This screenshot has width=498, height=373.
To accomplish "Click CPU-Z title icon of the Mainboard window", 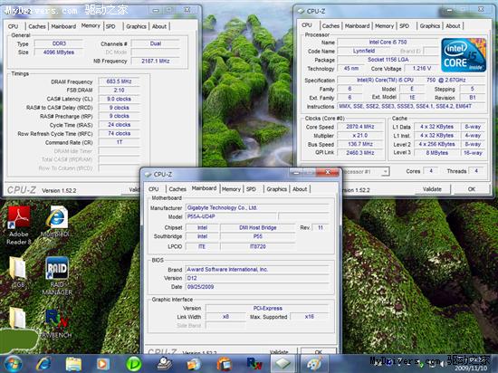I will 148,175.
